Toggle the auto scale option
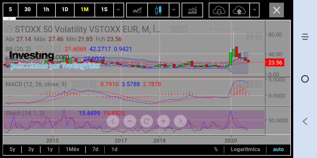317x158 pixels. [278, 149]
